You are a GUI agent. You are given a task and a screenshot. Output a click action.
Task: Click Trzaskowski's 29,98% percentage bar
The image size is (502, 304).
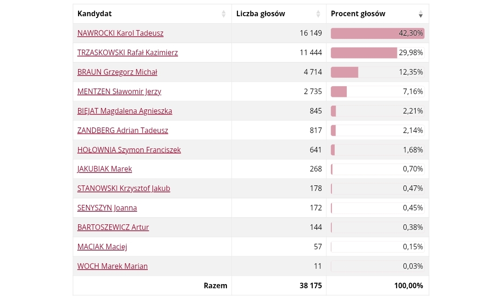tap(364, 53)
